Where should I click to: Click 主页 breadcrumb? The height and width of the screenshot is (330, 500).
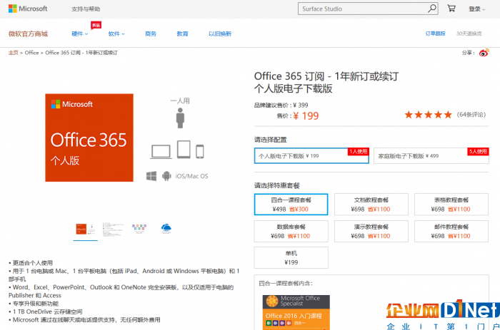[14, 53]
